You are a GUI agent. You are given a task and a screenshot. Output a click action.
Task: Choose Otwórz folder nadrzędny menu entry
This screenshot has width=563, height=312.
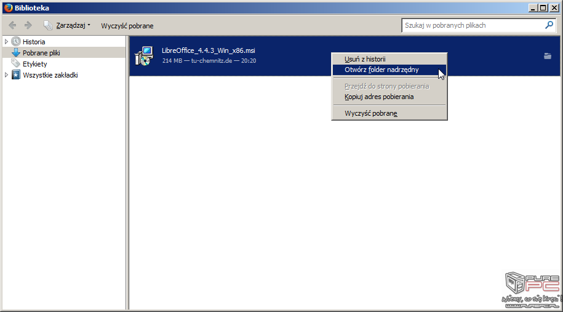tap(389, 70)
